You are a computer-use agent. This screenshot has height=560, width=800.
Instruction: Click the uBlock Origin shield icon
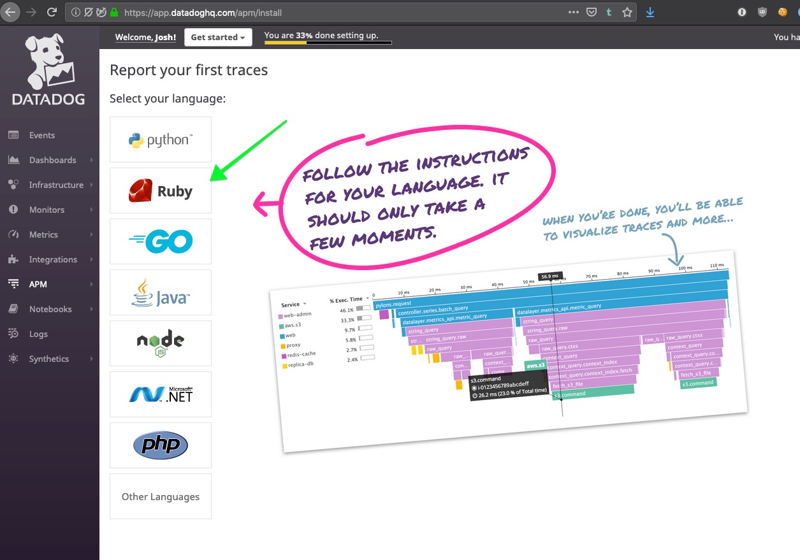tap(762, 12)
